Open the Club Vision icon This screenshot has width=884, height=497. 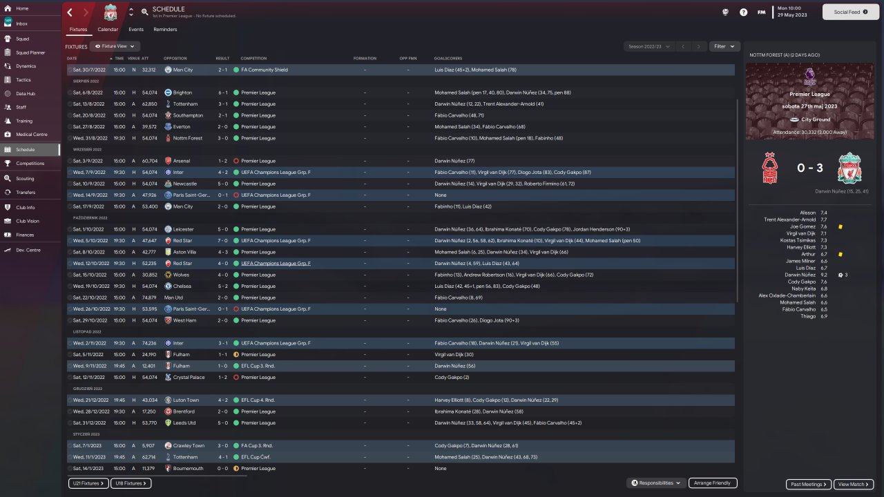(7, 221)
